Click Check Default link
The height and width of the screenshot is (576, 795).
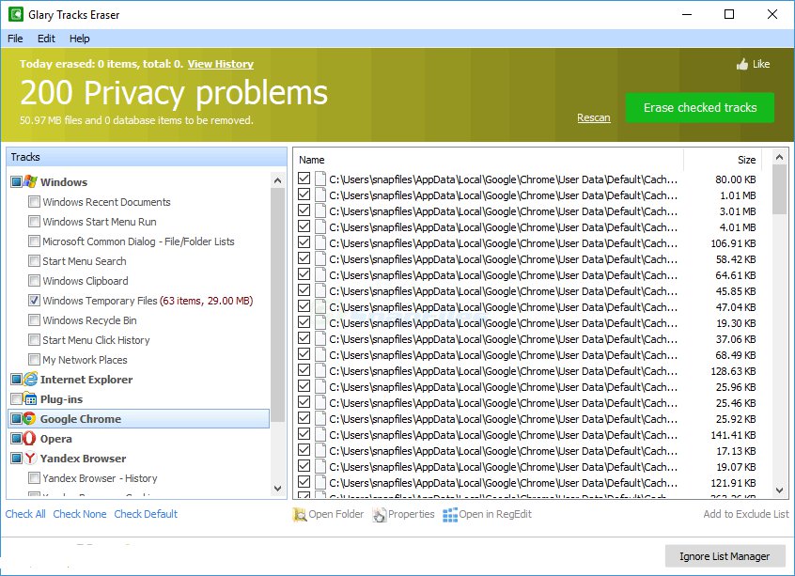coord(146,514)
